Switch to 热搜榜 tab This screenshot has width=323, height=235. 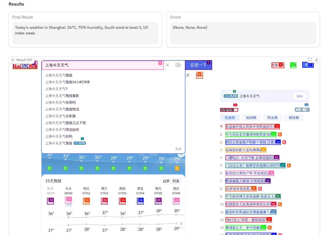[x=230, y=117]
